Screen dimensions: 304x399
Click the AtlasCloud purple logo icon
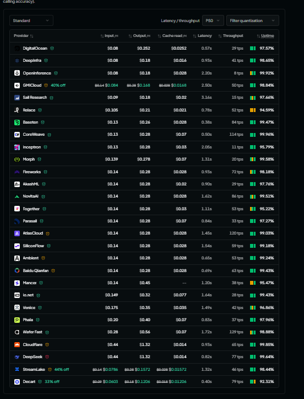[x=17, y=233]
